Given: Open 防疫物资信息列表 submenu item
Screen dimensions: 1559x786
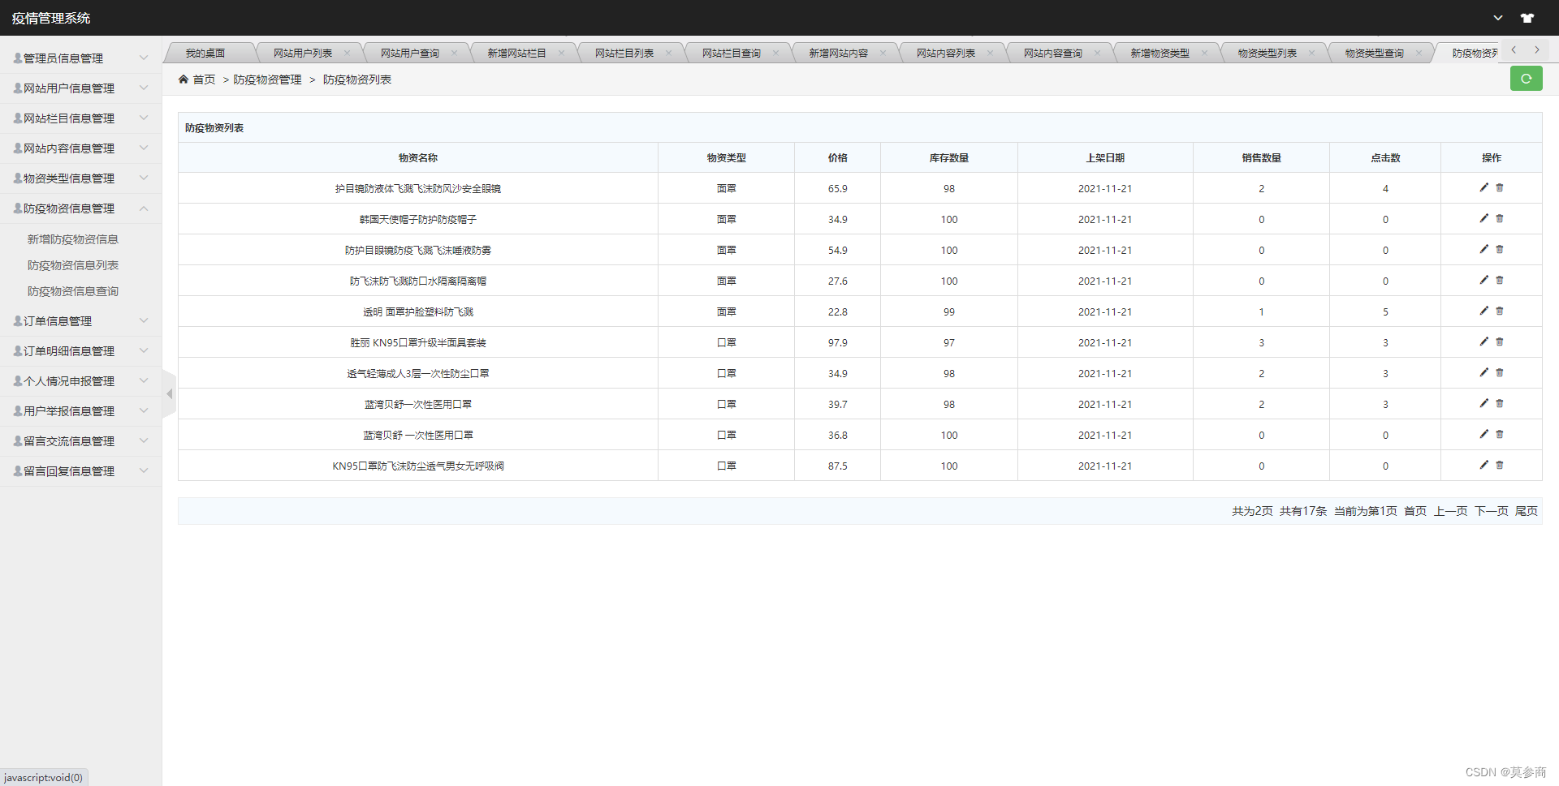Looking at the screenshot, I should pos(73,265).
